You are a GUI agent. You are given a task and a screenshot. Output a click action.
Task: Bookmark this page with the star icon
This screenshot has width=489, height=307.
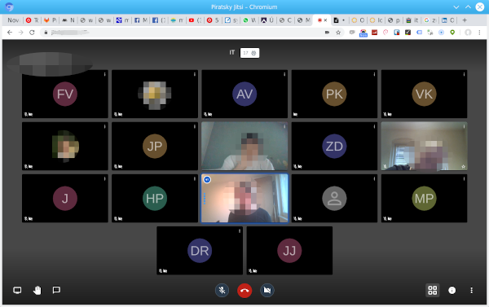pos(338,33)
